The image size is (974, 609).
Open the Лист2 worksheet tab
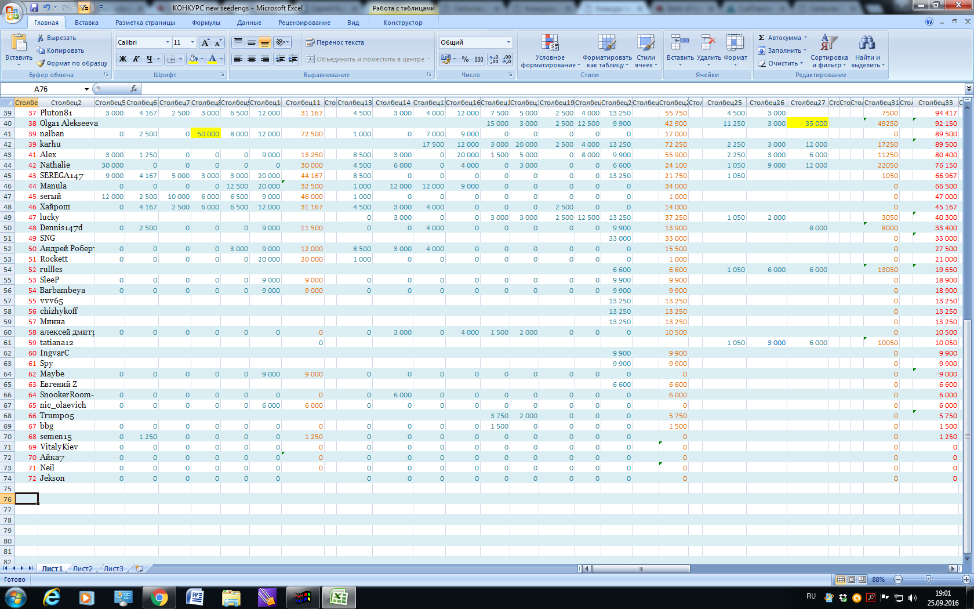click(x=82, y=568)
